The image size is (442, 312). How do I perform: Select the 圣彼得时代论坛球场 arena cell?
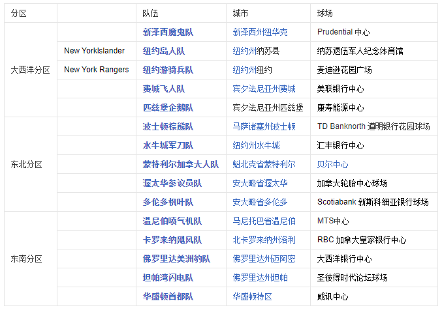tap(374, 277)
